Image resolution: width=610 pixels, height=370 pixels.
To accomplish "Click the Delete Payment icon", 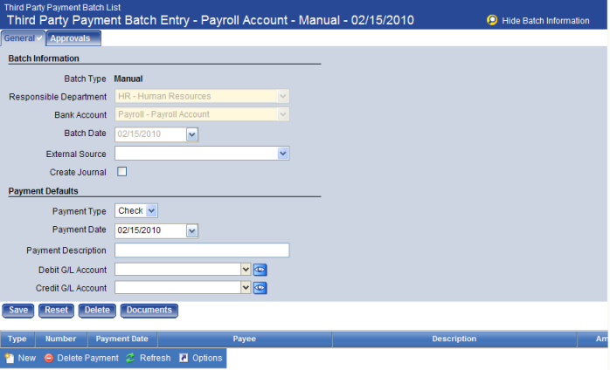I will (49, 358).
